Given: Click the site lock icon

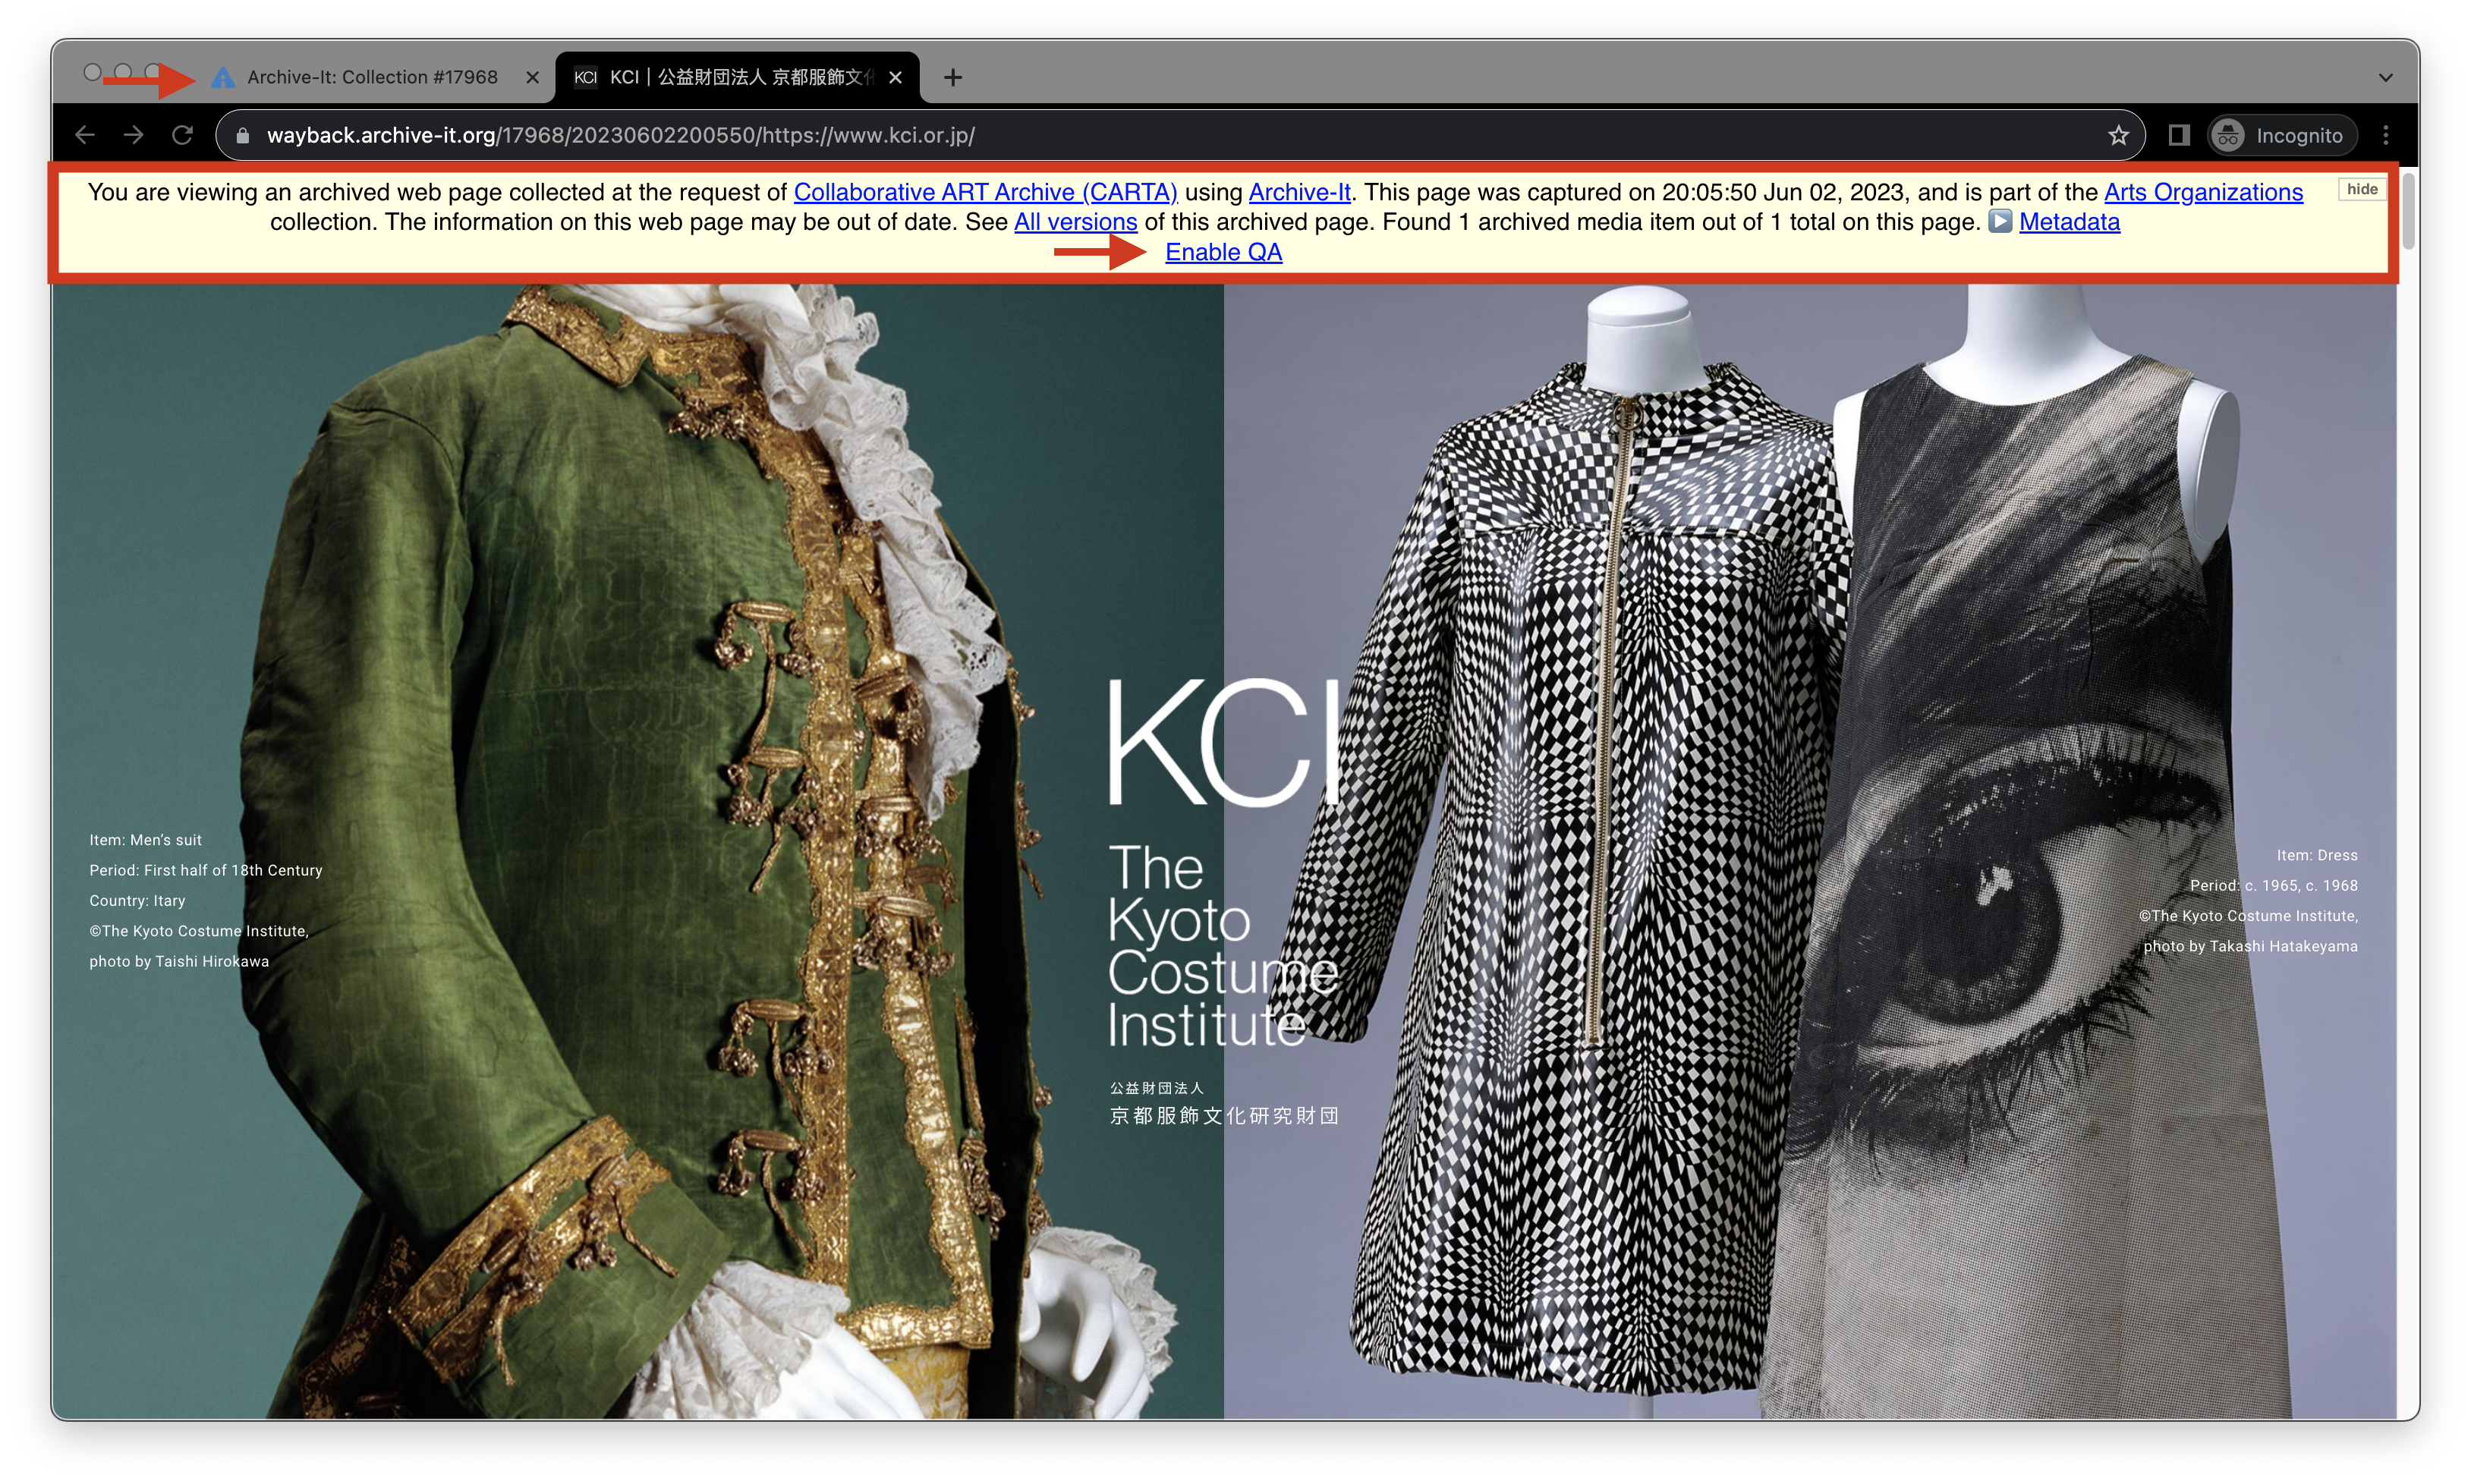Looking at the screenshot, I should 242,135.
